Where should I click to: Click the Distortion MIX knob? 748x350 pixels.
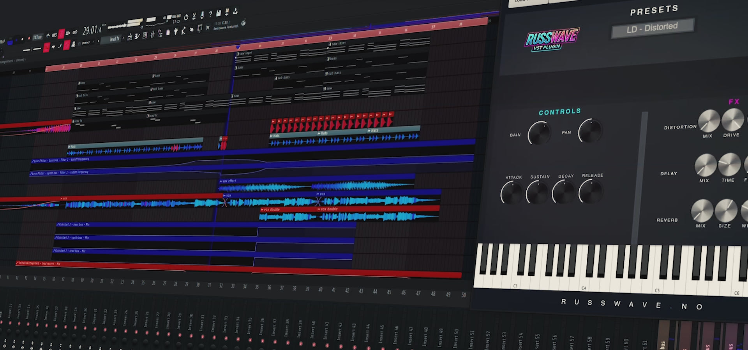709,121
